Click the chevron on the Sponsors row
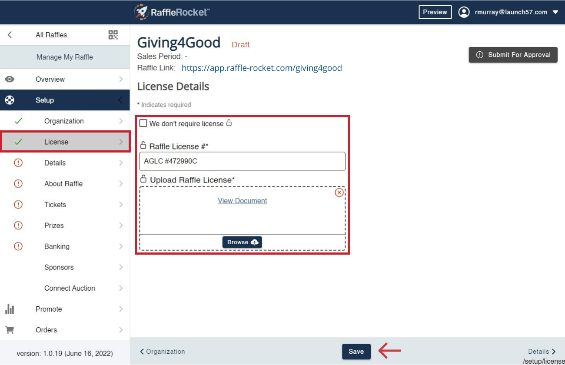Screen dimensions: 565x365 click(121, 267)
